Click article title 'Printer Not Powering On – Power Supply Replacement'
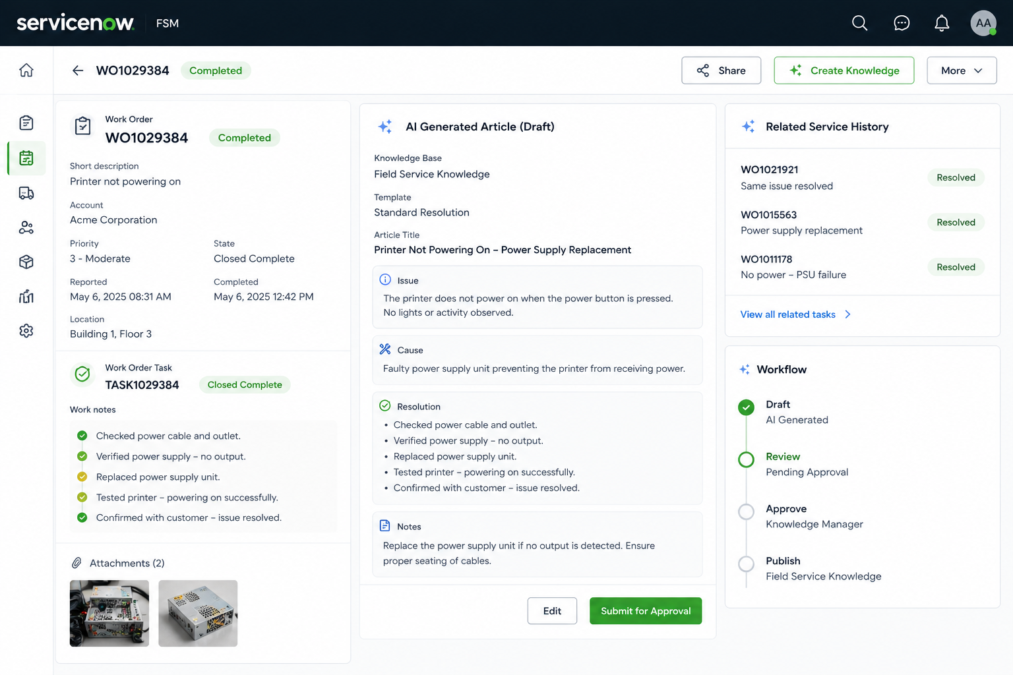Image resolution: width=1013 pixels, height=675 pixels. click(503, 250)
